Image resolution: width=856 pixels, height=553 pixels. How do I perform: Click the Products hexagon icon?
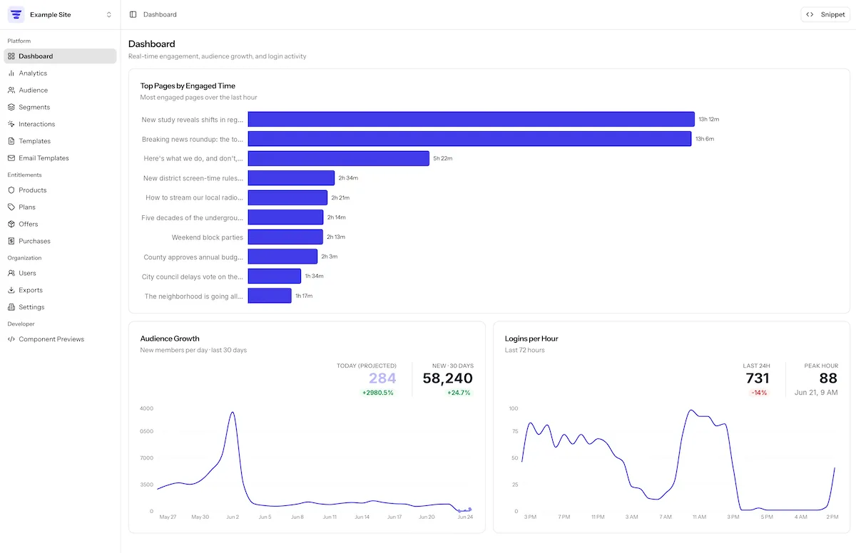coord(11,190)
